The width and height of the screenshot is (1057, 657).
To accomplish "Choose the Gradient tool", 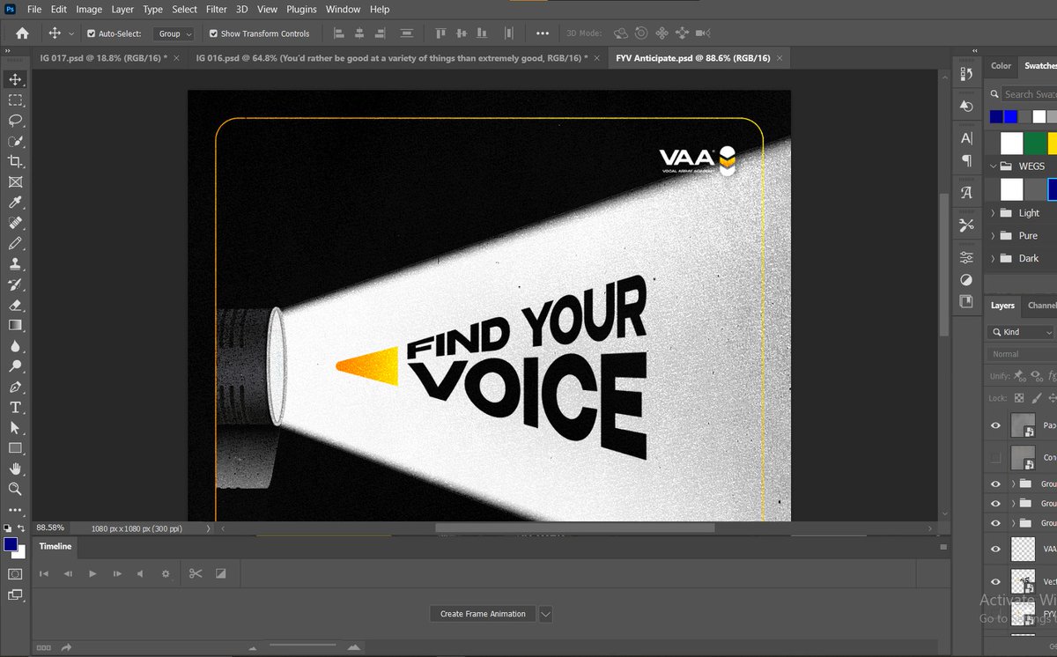I will pyautogui.click(x=15, y=325).
